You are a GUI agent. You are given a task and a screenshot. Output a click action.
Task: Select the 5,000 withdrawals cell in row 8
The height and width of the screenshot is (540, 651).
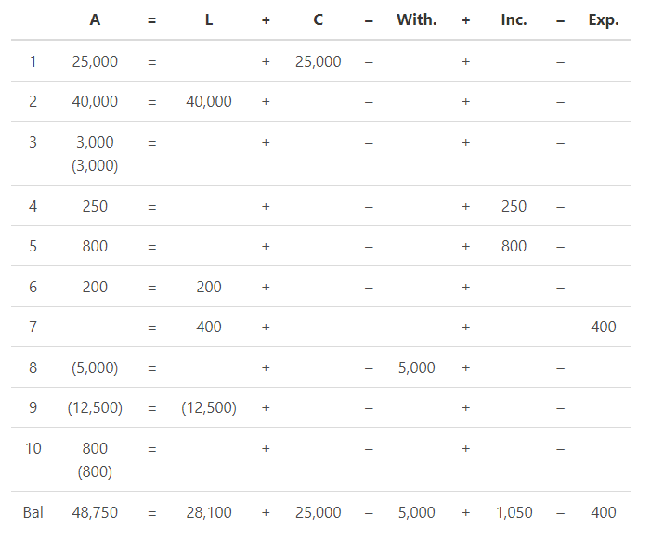(416, 367)
